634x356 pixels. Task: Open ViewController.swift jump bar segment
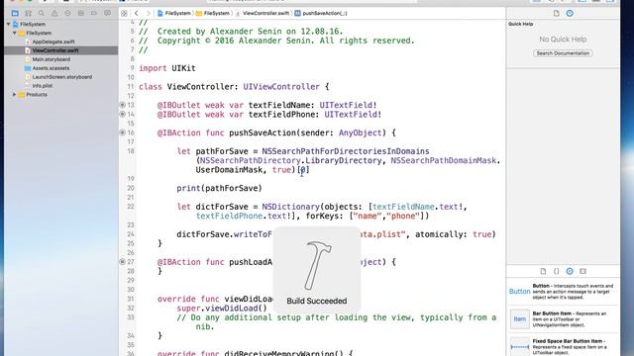pyautogui.click(x=262, y=13)
